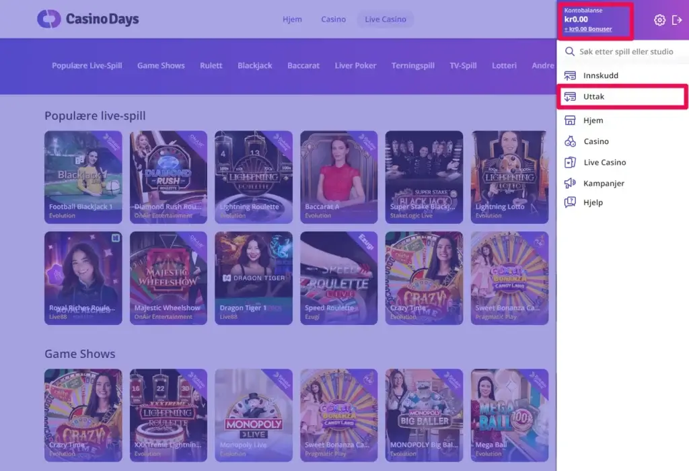
Task: Click the Populære live-spill section heading
Action: 95,116
